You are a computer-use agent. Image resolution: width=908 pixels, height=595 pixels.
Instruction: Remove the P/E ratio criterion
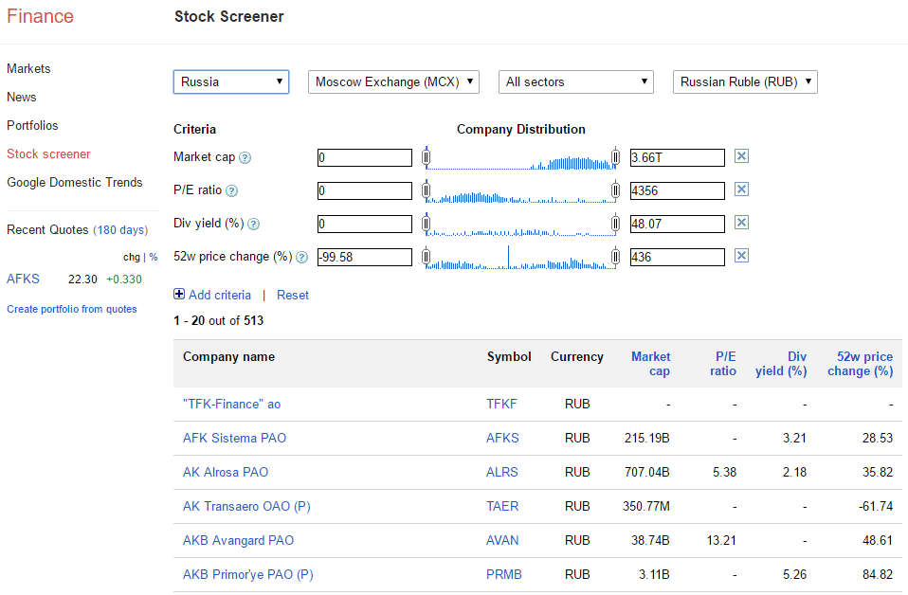coord(741,189)
